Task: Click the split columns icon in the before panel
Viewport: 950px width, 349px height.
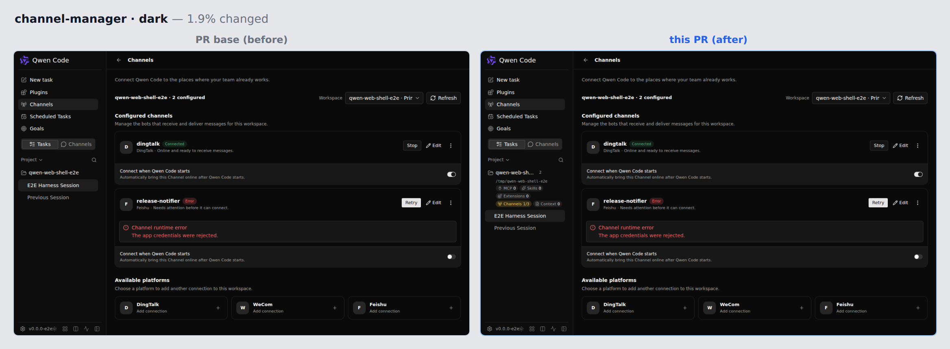Action: click(x=76, y=329)
